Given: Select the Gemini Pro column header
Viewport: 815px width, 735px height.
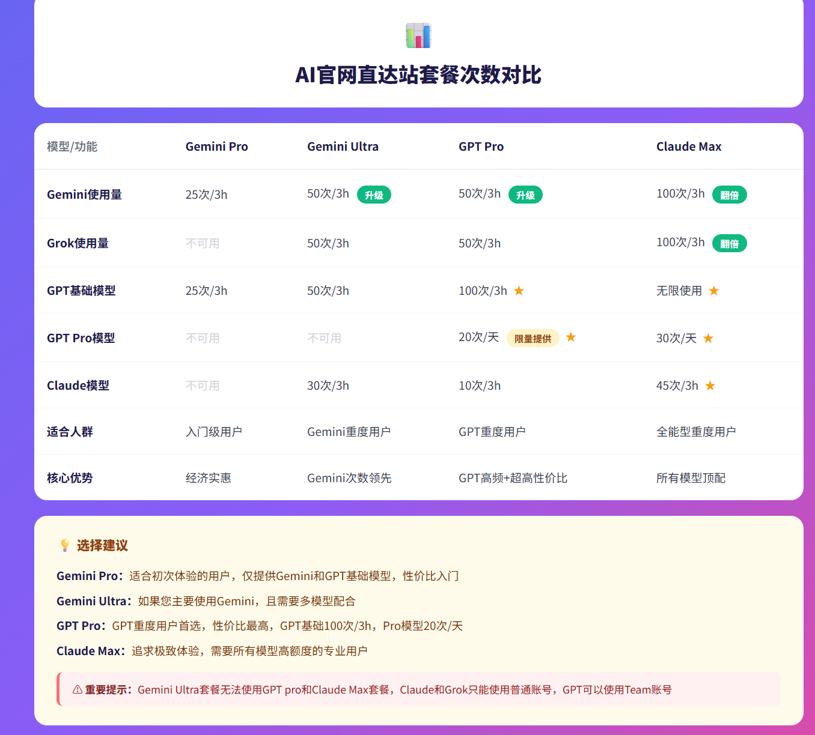Looking at the screenshot, I should click(x=216, y=147).
